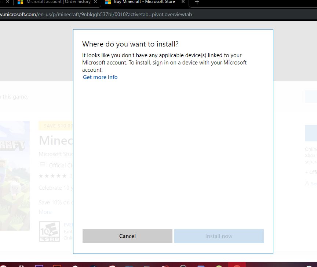Viewport: 317px width, 267px height.
Task: Click the star rating row
Action: click(x=52, y=176)
